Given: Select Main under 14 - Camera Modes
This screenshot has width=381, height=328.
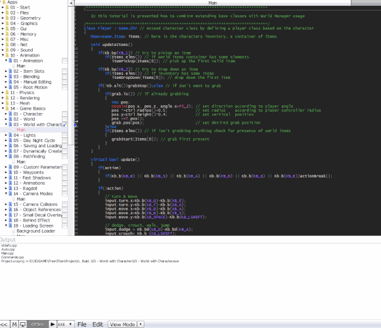Looking at the screenshot, I should click(x=21, y=199).
